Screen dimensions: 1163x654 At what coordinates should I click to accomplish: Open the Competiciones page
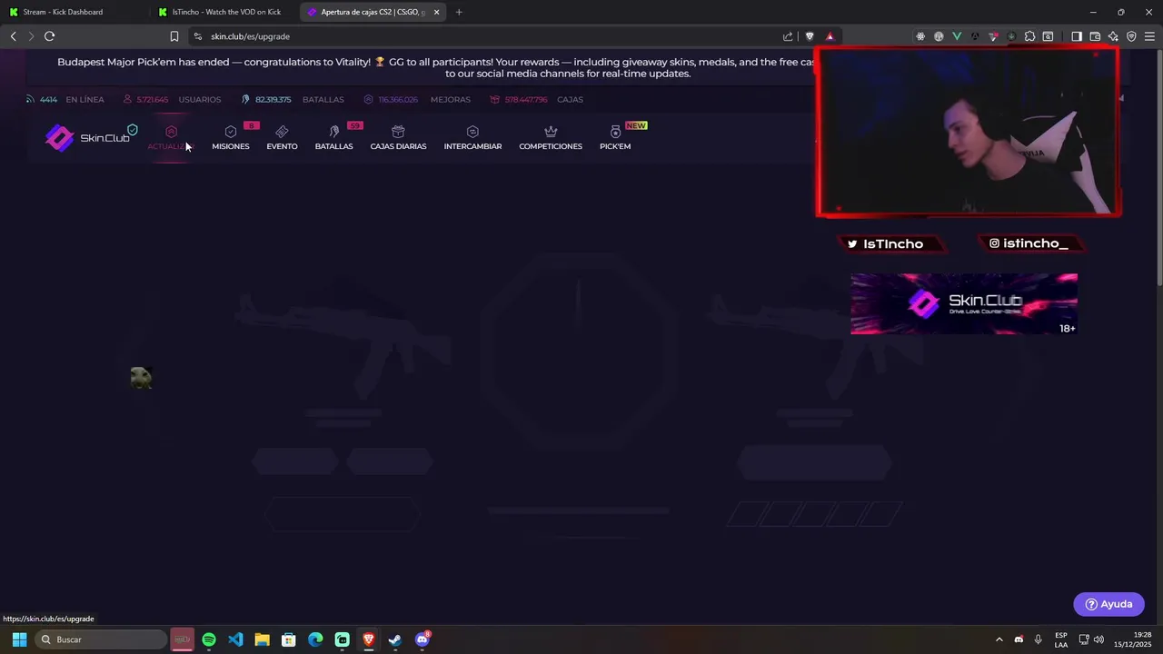click(551, 138)
